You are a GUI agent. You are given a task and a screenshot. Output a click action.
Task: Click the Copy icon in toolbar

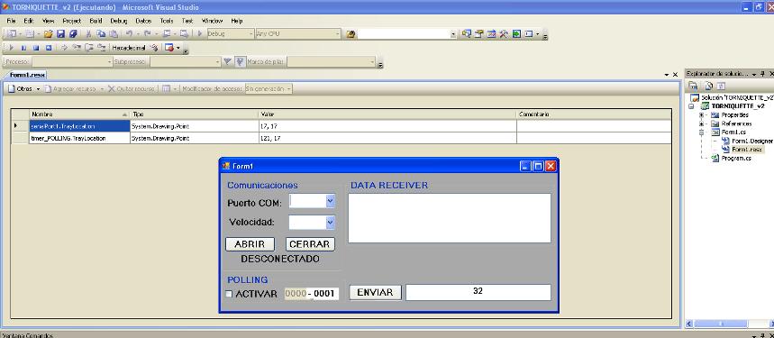coord(101,34)
